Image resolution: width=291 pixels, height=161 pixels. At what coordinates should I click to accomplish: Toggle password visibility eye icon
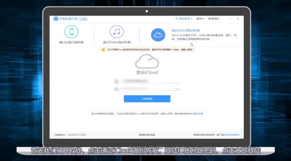tap(178, 89)
